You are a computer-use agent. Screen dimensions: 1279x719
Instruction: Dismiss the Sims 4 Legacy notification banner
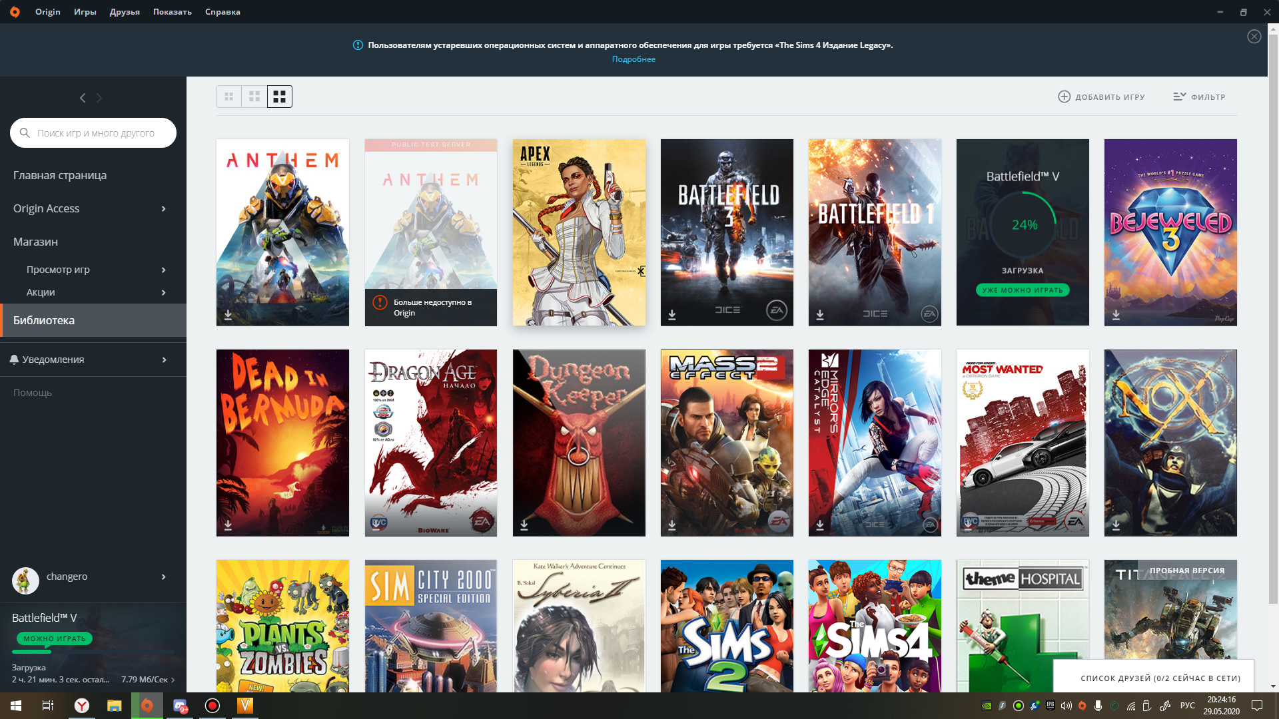(1254, 37)
